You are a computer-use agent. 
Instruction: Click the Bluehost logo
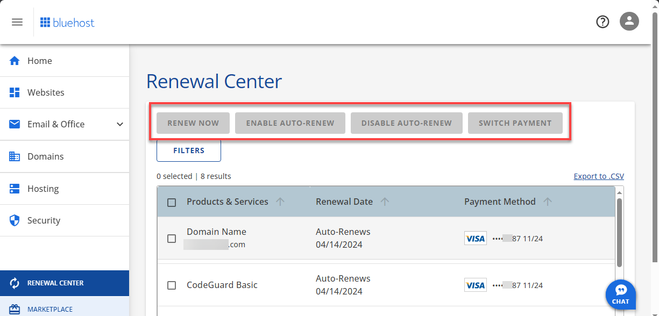click(67, 23)
